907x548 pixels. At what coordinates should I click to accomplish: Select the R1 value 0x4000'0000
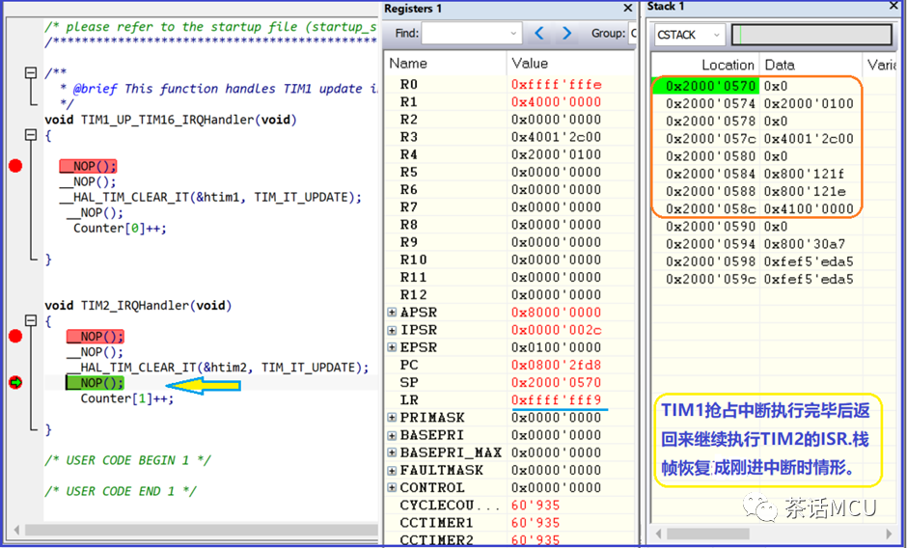click(557, 102)
